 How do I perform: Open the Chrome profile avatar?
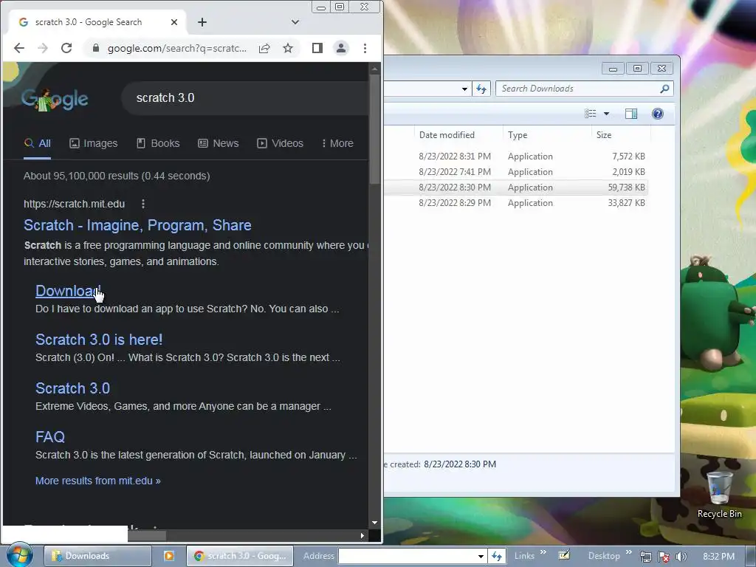click(x=341, y=48)
